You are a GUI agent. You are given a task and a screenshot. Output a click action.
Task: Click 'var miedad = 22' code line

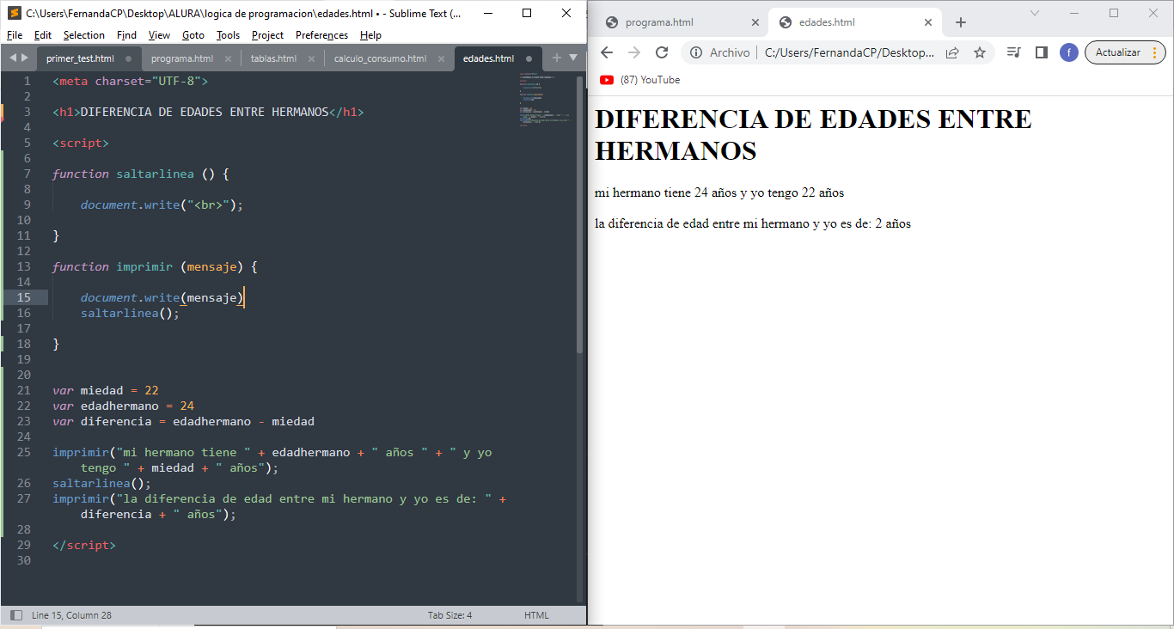click(106, 390)
